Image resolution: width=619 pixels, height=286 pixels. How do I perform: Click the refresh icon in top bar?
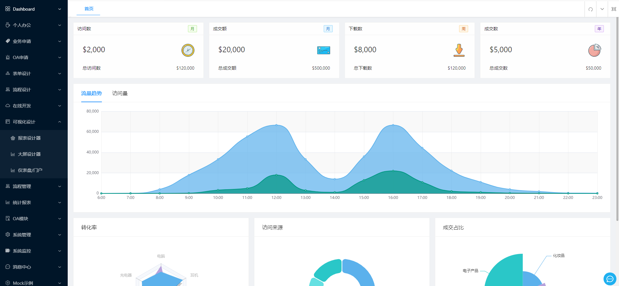(x=591, y=9)
